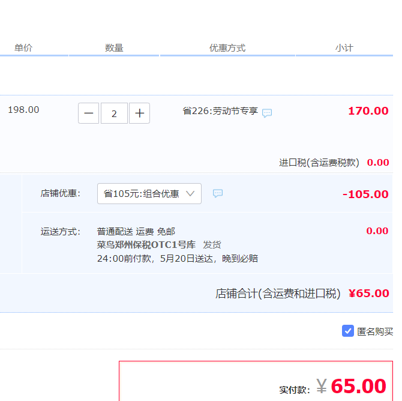Click the 实付款 ¥65.00 final payment amount
Viewport: 402px width, 401px height.
click(x=333, y=387)
